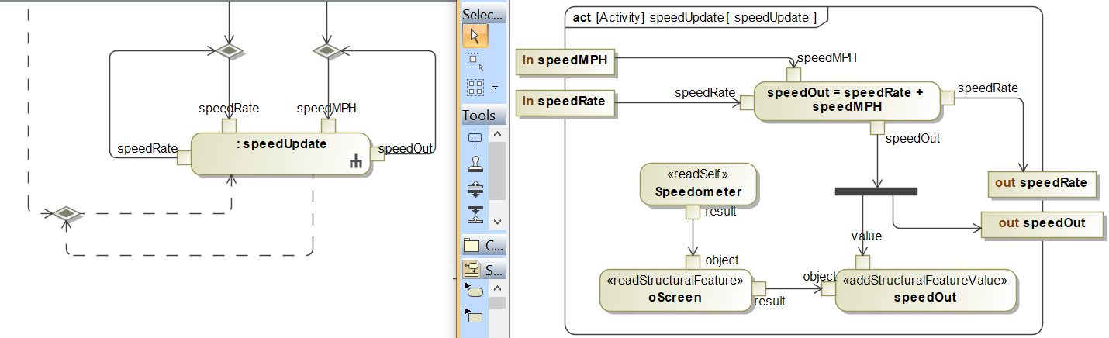Image resolution: width=1109 pixels, height=338 pixels.
Task: Click the third Tools icon with up-down arrows
Action: pos(475,189)
